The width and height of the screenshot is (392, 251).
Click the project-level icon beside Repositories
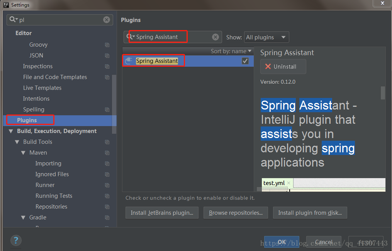point(107,207)
